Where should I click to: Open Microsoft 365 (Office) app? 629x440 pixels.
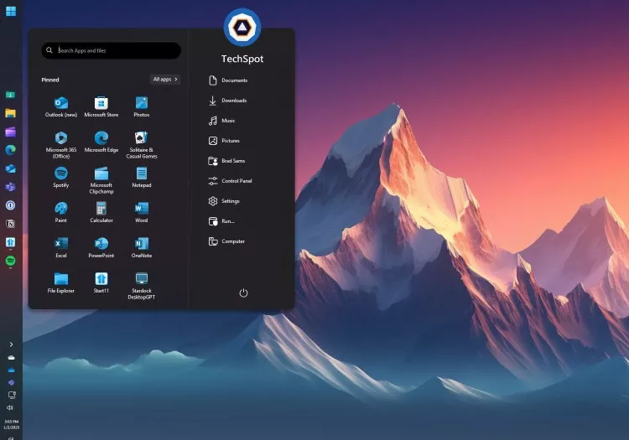pos(61,145)
